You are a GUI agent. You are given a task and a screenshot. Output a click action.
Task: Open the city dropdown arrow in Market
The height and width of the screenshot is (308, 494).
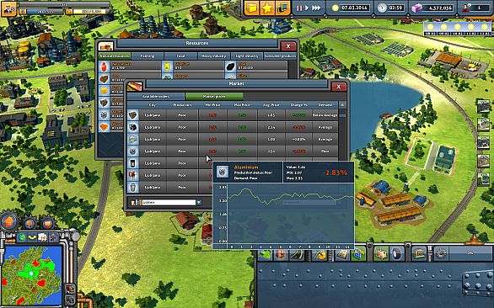[x=199, y=203]
